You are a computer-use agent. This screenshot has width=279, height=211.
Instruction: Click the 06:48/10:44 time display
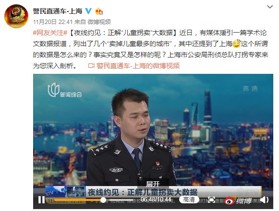[156, 199]
